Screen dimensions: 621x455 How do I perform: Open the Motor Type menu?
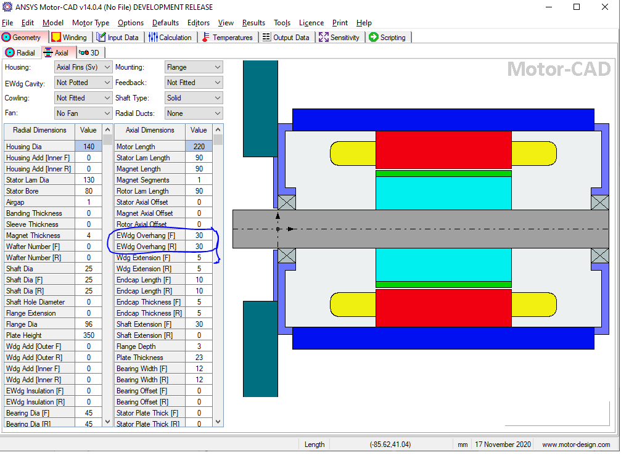[91, 23]
